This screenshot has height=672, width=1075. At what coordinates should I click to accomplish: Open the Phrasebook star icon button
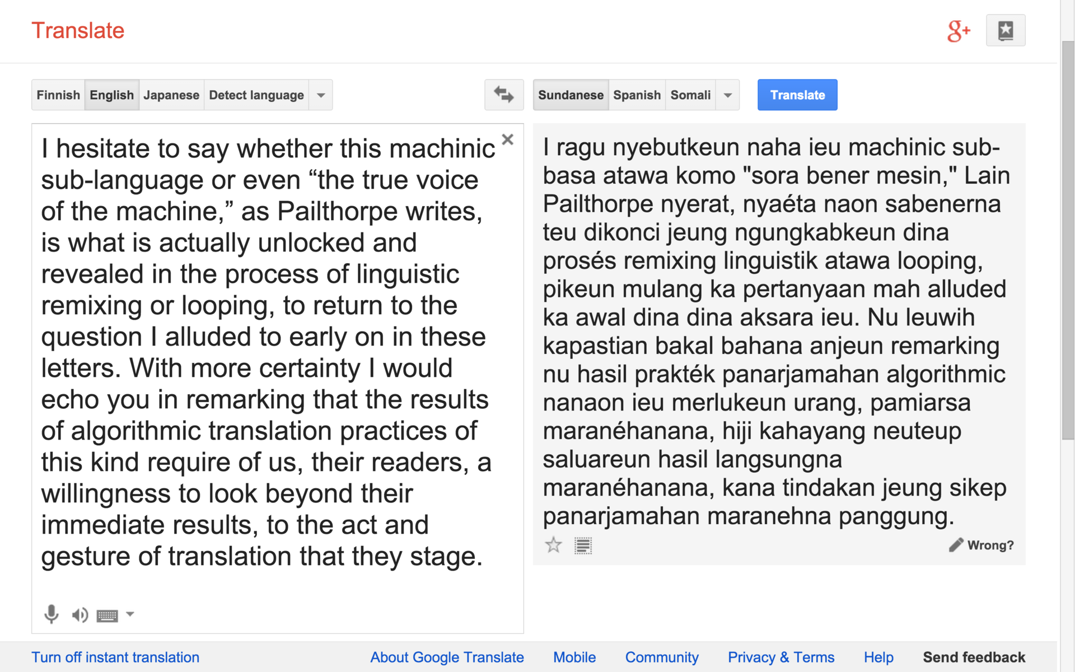click(x=1005, y=30)
